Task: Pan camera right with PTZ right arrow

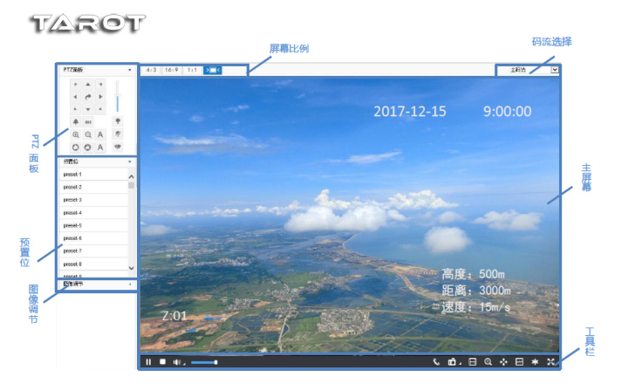Action: [x=100, y=97]
